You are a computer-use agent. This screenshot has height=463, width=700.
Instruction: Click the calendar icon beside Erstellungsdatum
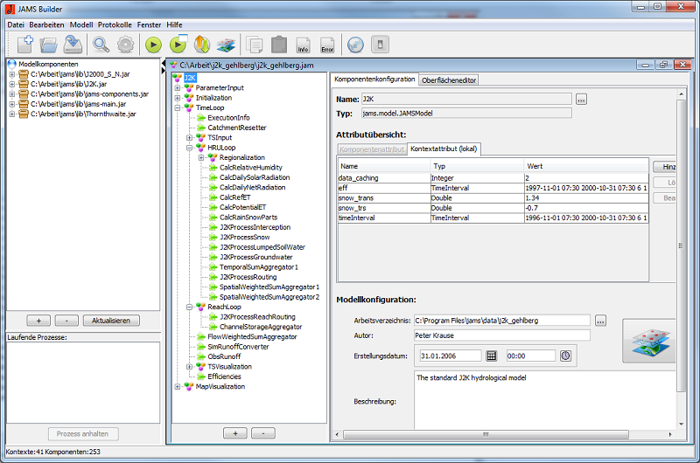(492, 356)
